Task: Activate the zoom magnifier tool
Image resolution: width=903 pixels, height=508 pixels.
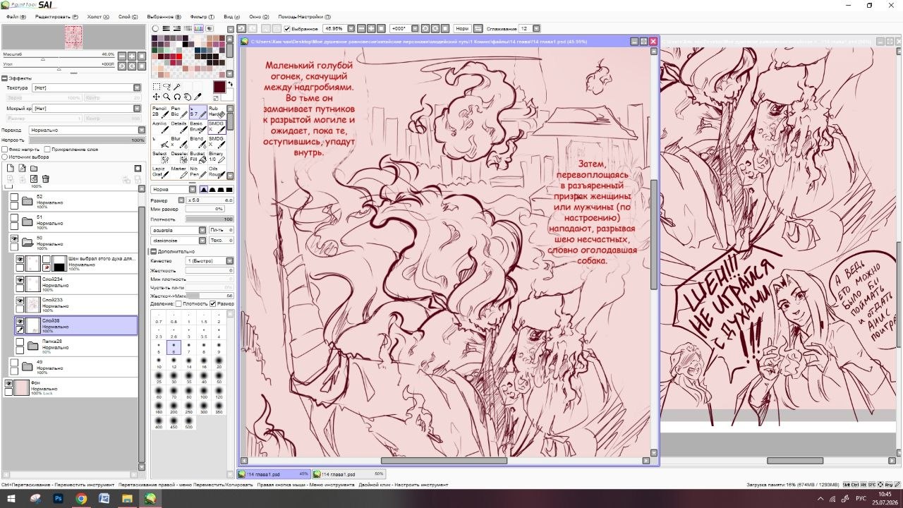Action: coord(167,97)
